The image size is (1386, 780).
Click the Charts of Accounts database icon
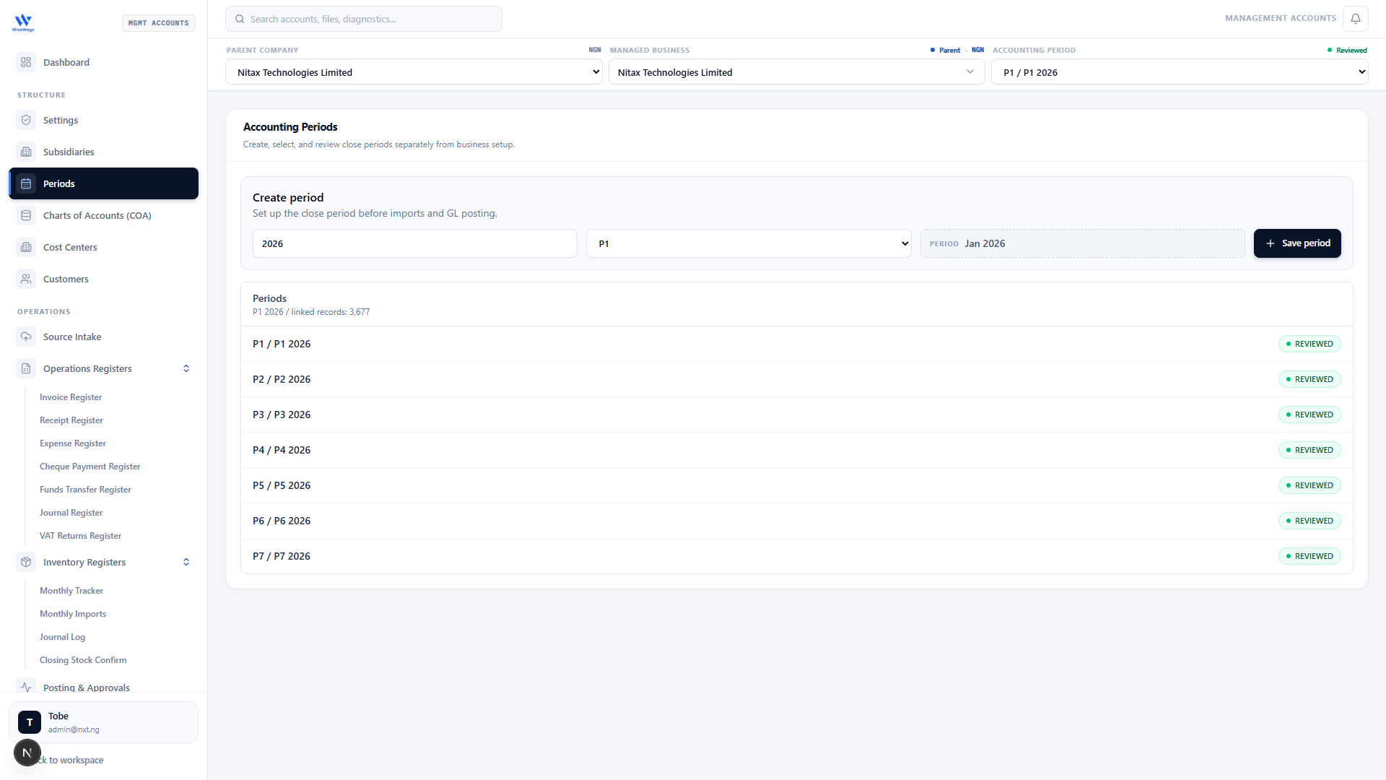coord(26,215)
